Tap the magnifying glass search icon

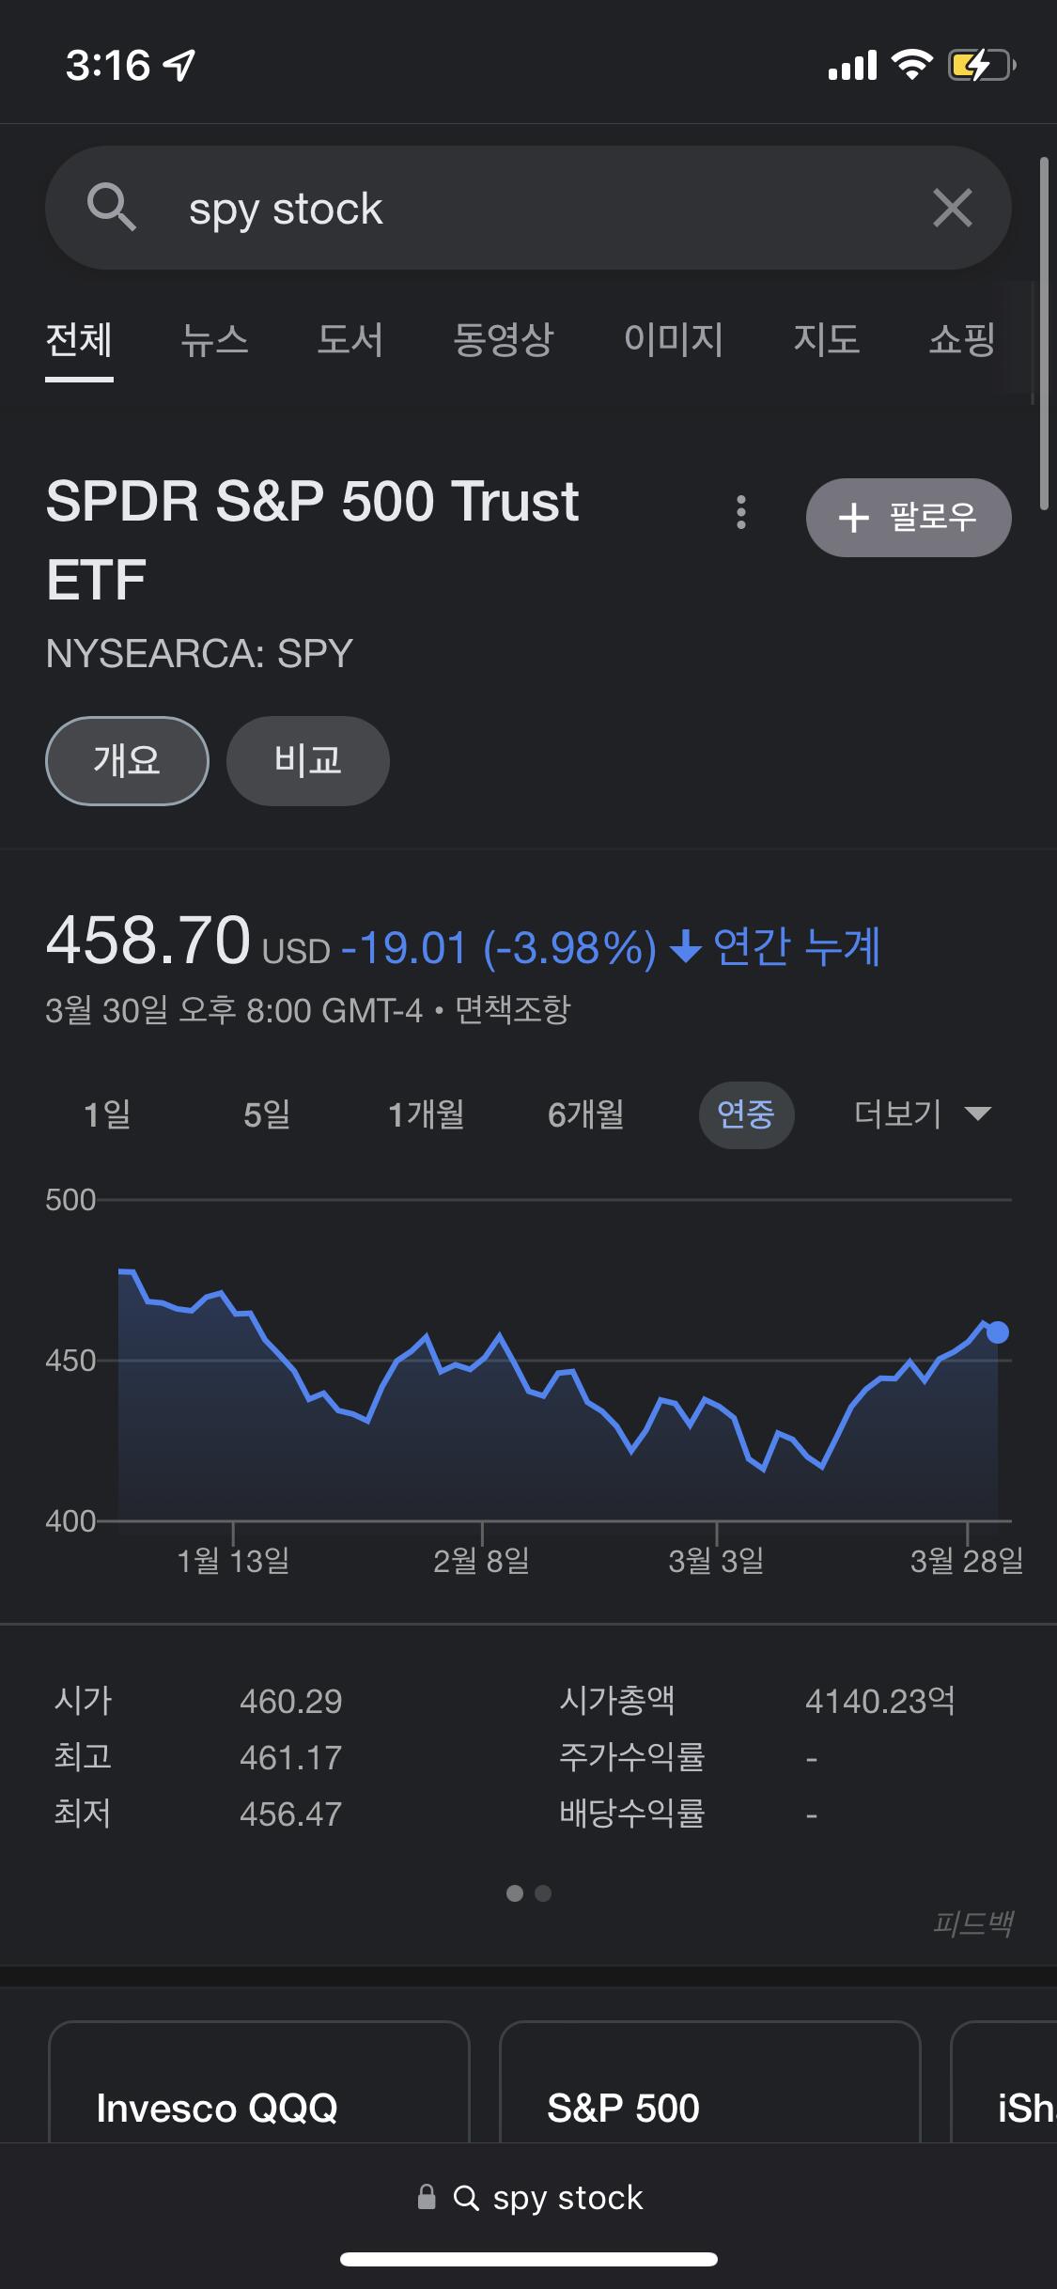tap(111, 208)
